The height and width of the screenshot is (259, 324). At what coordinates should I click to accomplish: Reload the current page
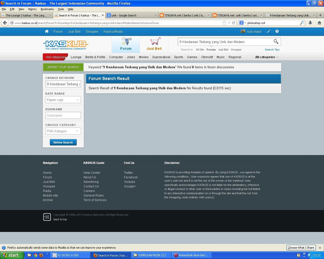point(234,23)
